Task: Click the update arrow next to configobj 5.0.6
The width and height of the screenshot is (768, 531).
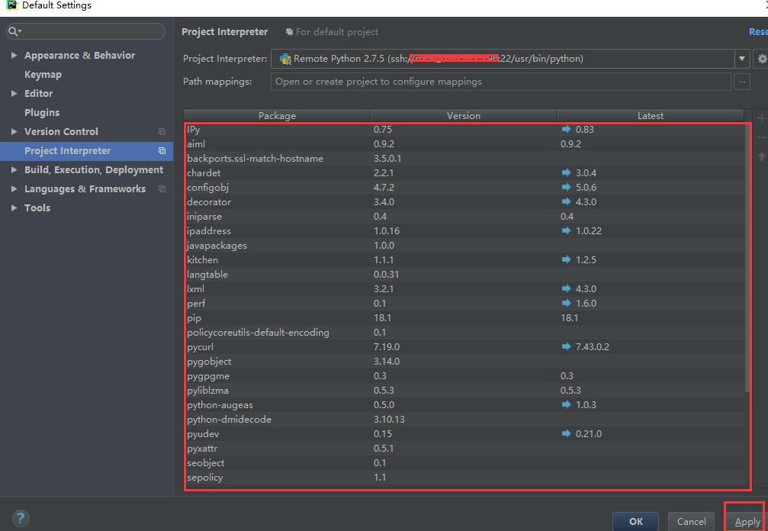Action: tap(566, 187)
